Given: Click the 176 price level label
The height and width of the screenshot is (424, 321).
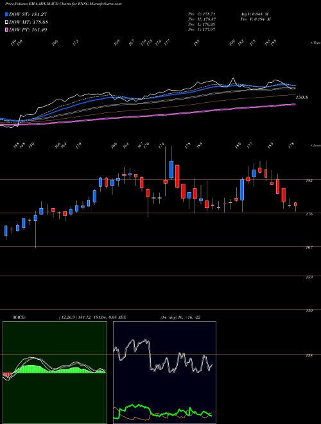Looking at the screenshot, I should point(309,215).
